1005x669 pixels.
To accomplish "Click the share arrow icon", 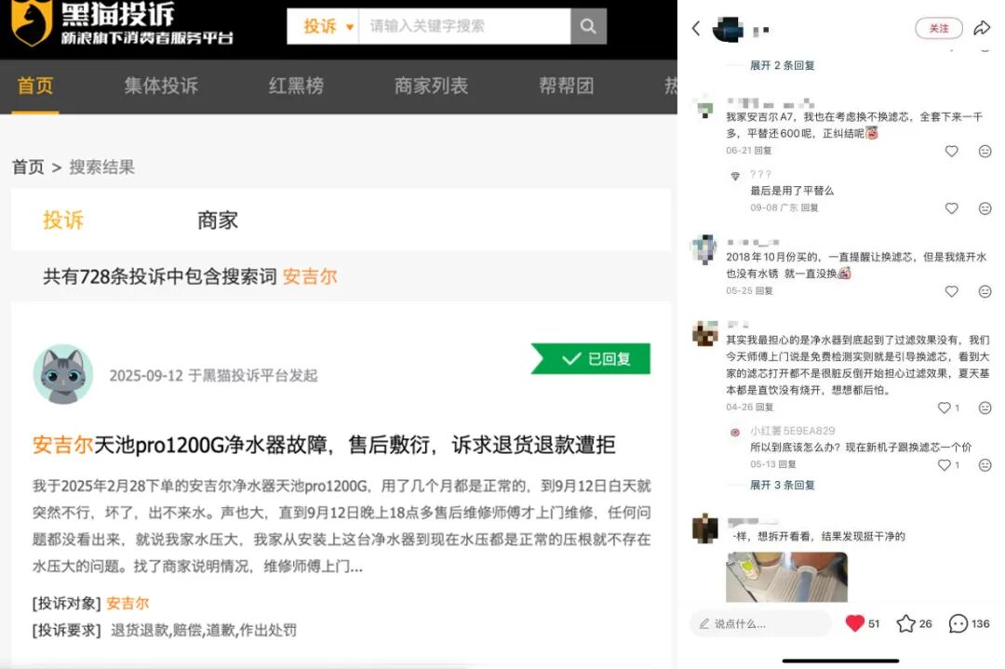I will 982,28.
